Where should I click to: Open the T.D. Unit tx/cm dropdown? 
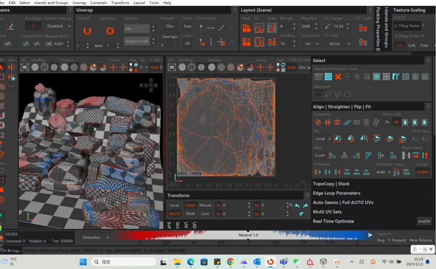339,44
